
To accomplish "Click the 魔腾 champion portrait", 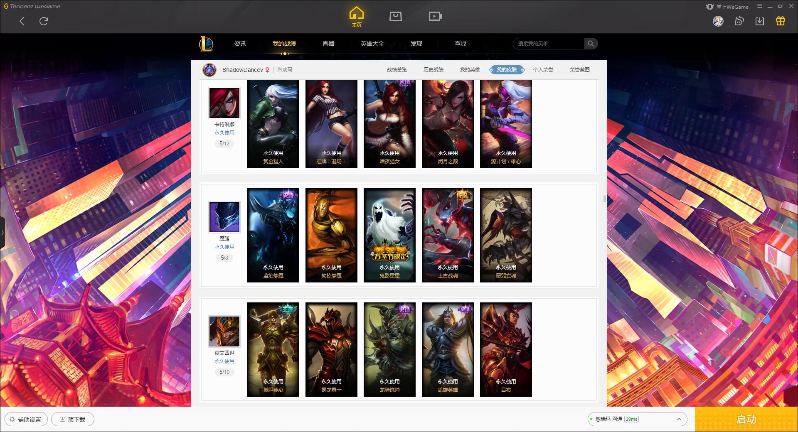I will click(x=224, y=217).
